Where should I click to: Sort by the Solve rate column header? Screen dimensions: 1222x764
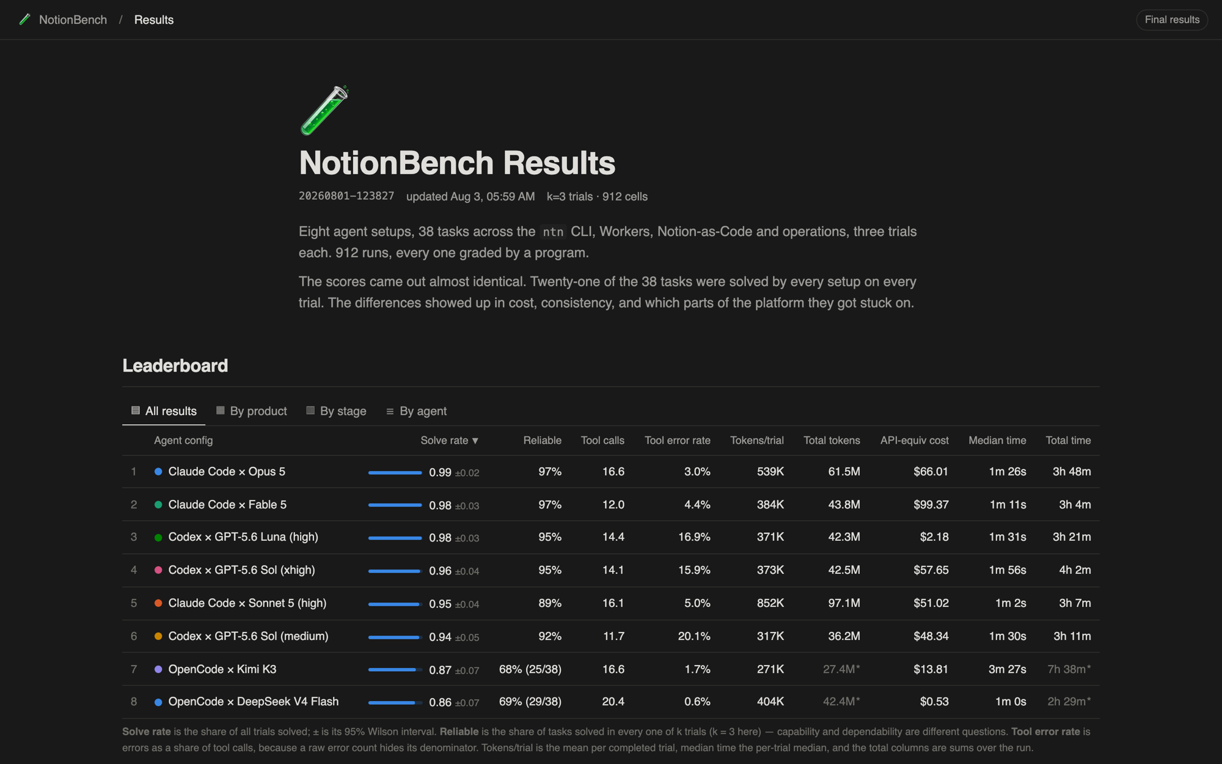450,440
